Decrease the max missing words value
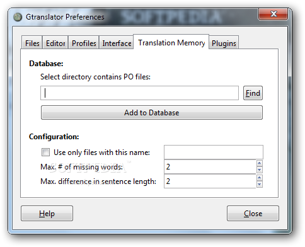This screenshot has height=247, width=305. [260, 170]
